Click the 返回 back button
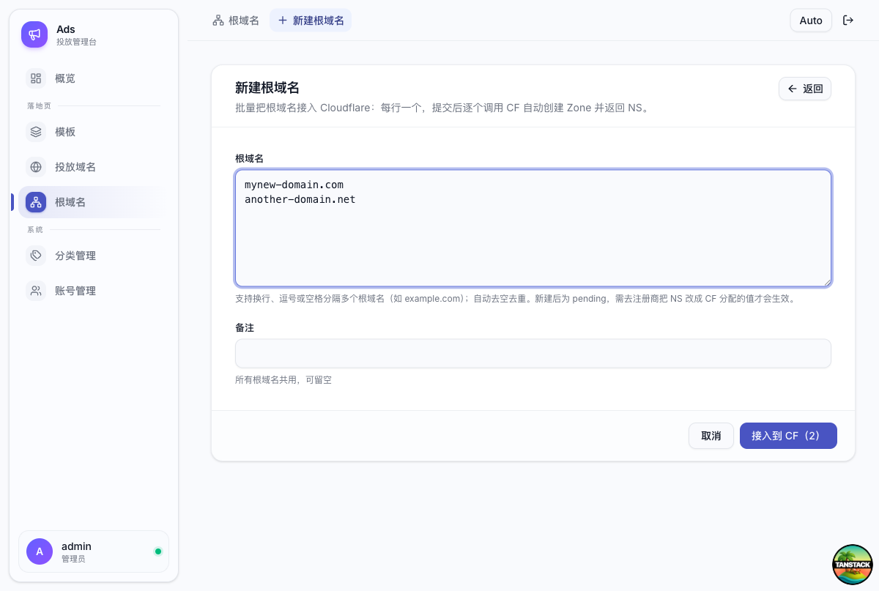 point(805,89)
